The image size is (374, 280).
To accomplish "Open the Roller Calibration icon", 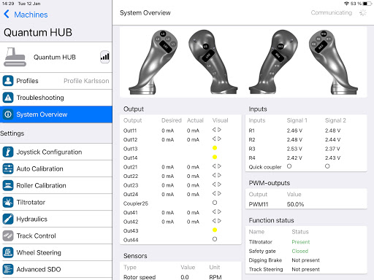I will coord(8,185).
